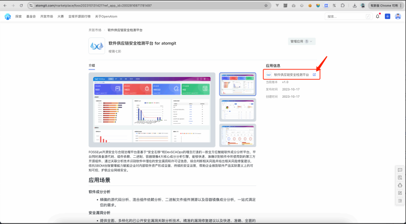This screenshot has width=406, height=224.
Task: Click the blue square extension icon
Action: pyautogui.click(x=326, y=5)
